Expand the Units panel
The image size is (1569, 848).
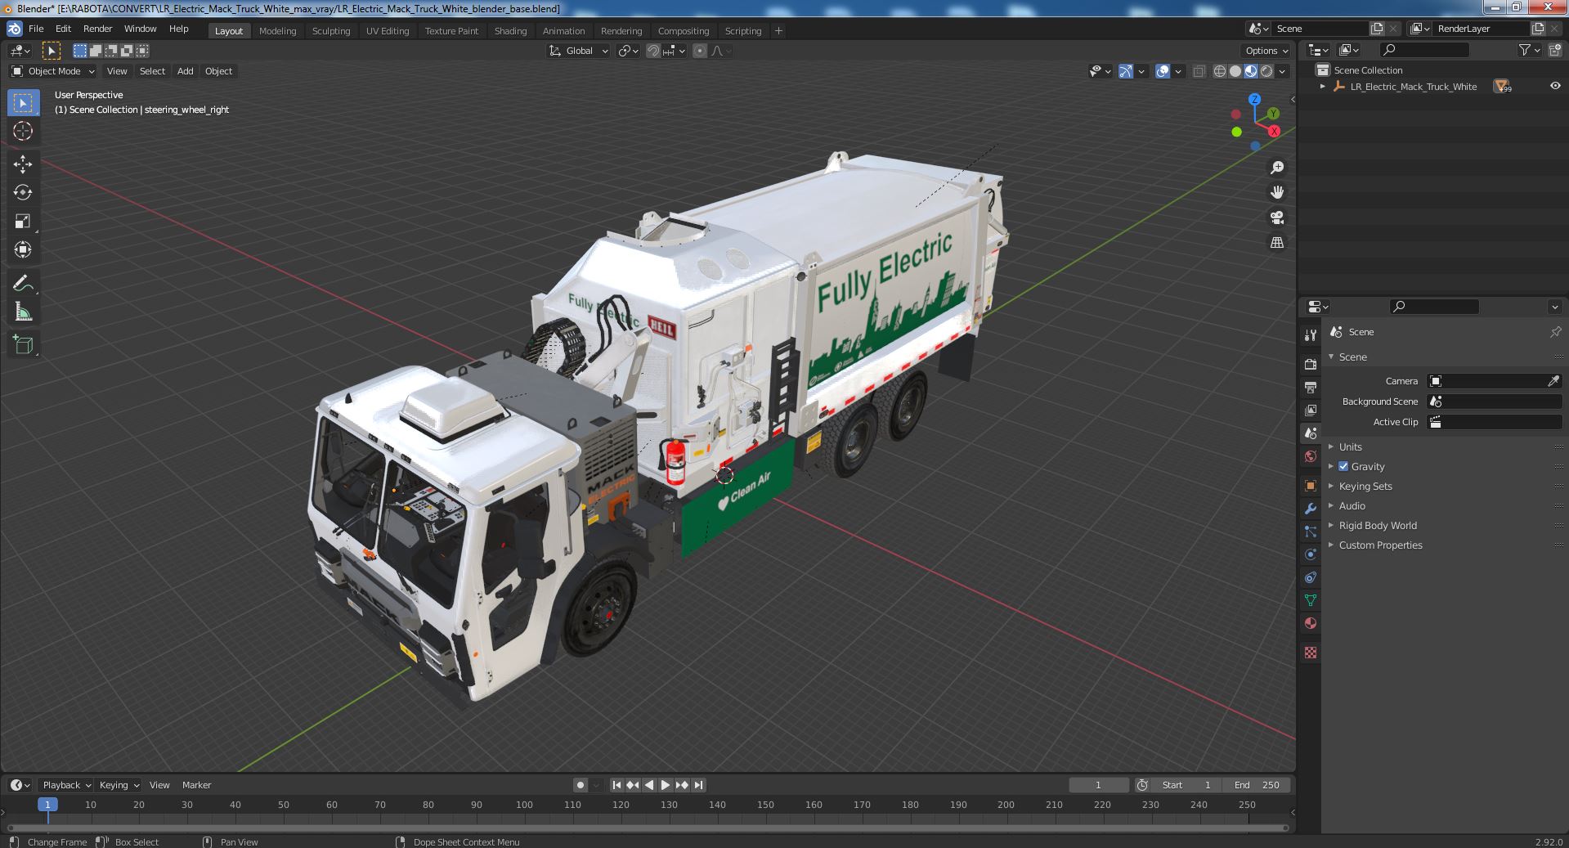pos(1350,446)
